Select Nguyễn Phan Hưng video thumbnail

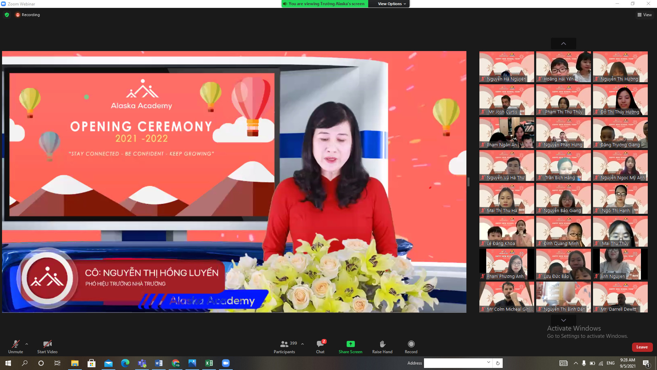tap(564, 133)
